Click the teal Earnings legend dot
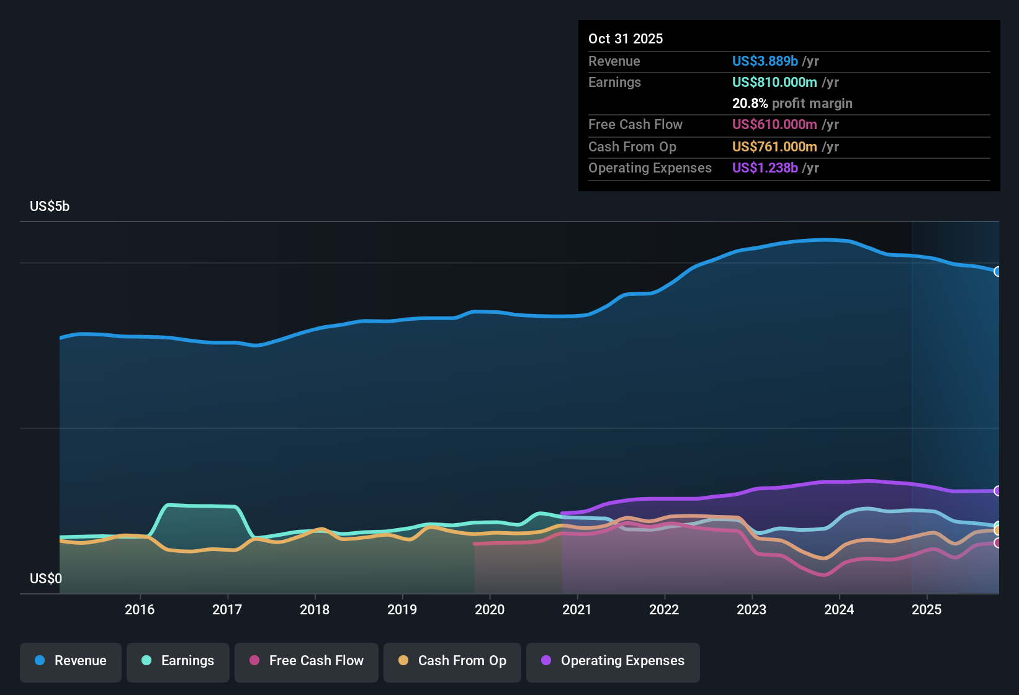The image size is (1019, 695). click(x=146, y=661)
